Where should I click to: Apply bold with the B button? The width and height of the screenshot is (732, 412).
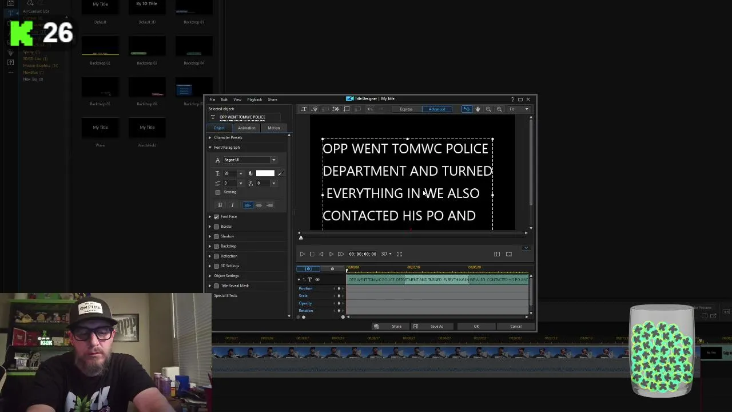click(x=220, y=205)
